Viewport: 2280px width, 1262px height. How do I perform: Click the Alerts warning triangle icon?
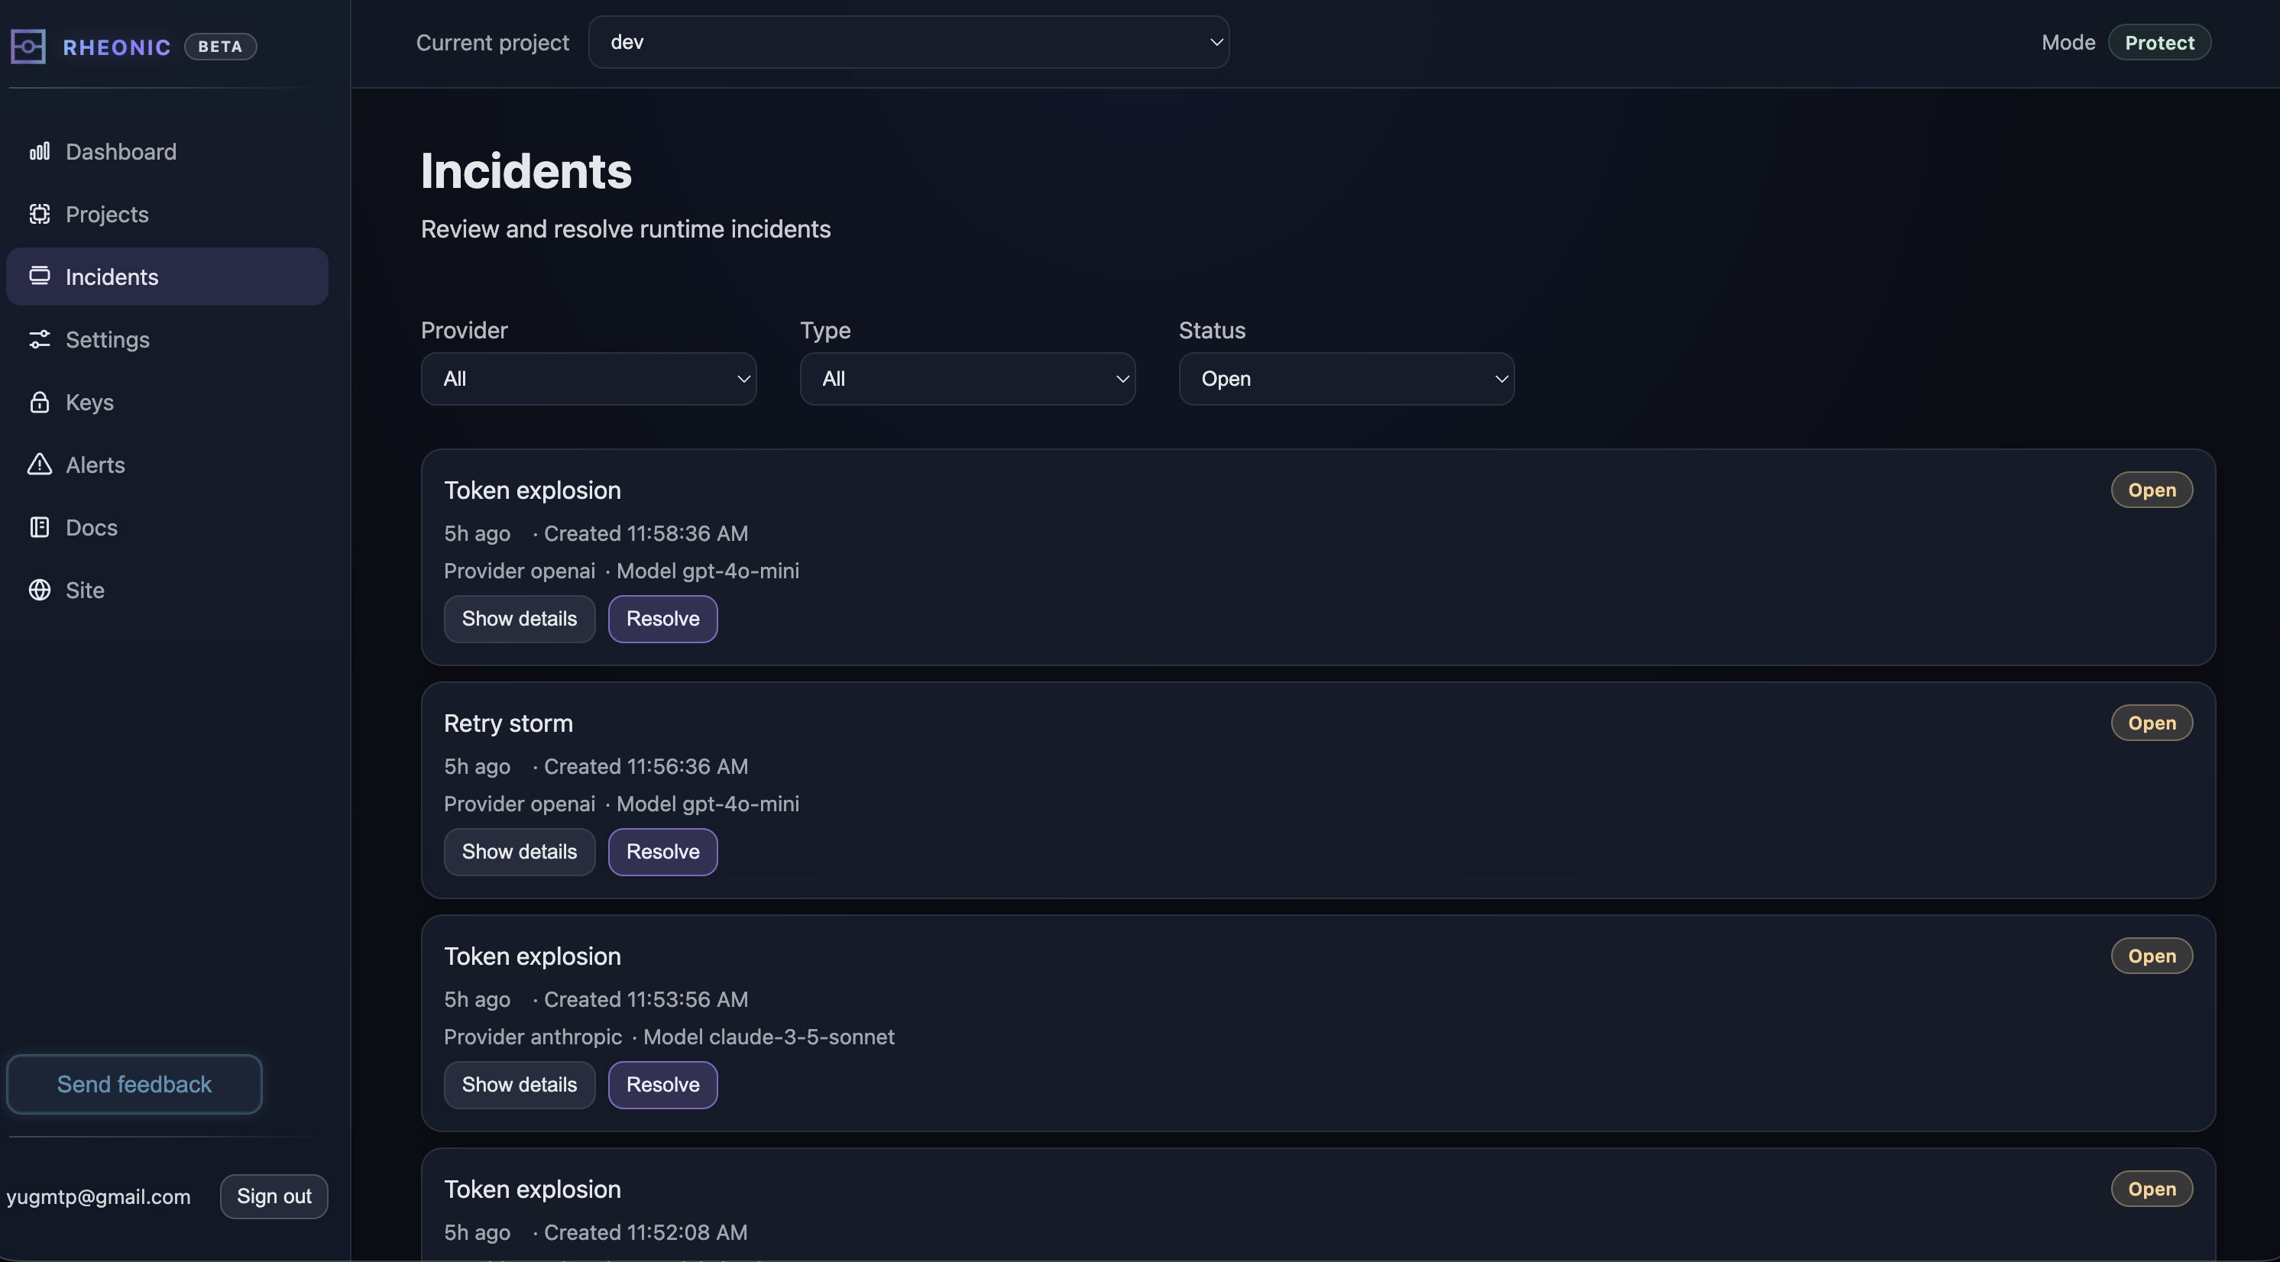[x=39, y=464]
